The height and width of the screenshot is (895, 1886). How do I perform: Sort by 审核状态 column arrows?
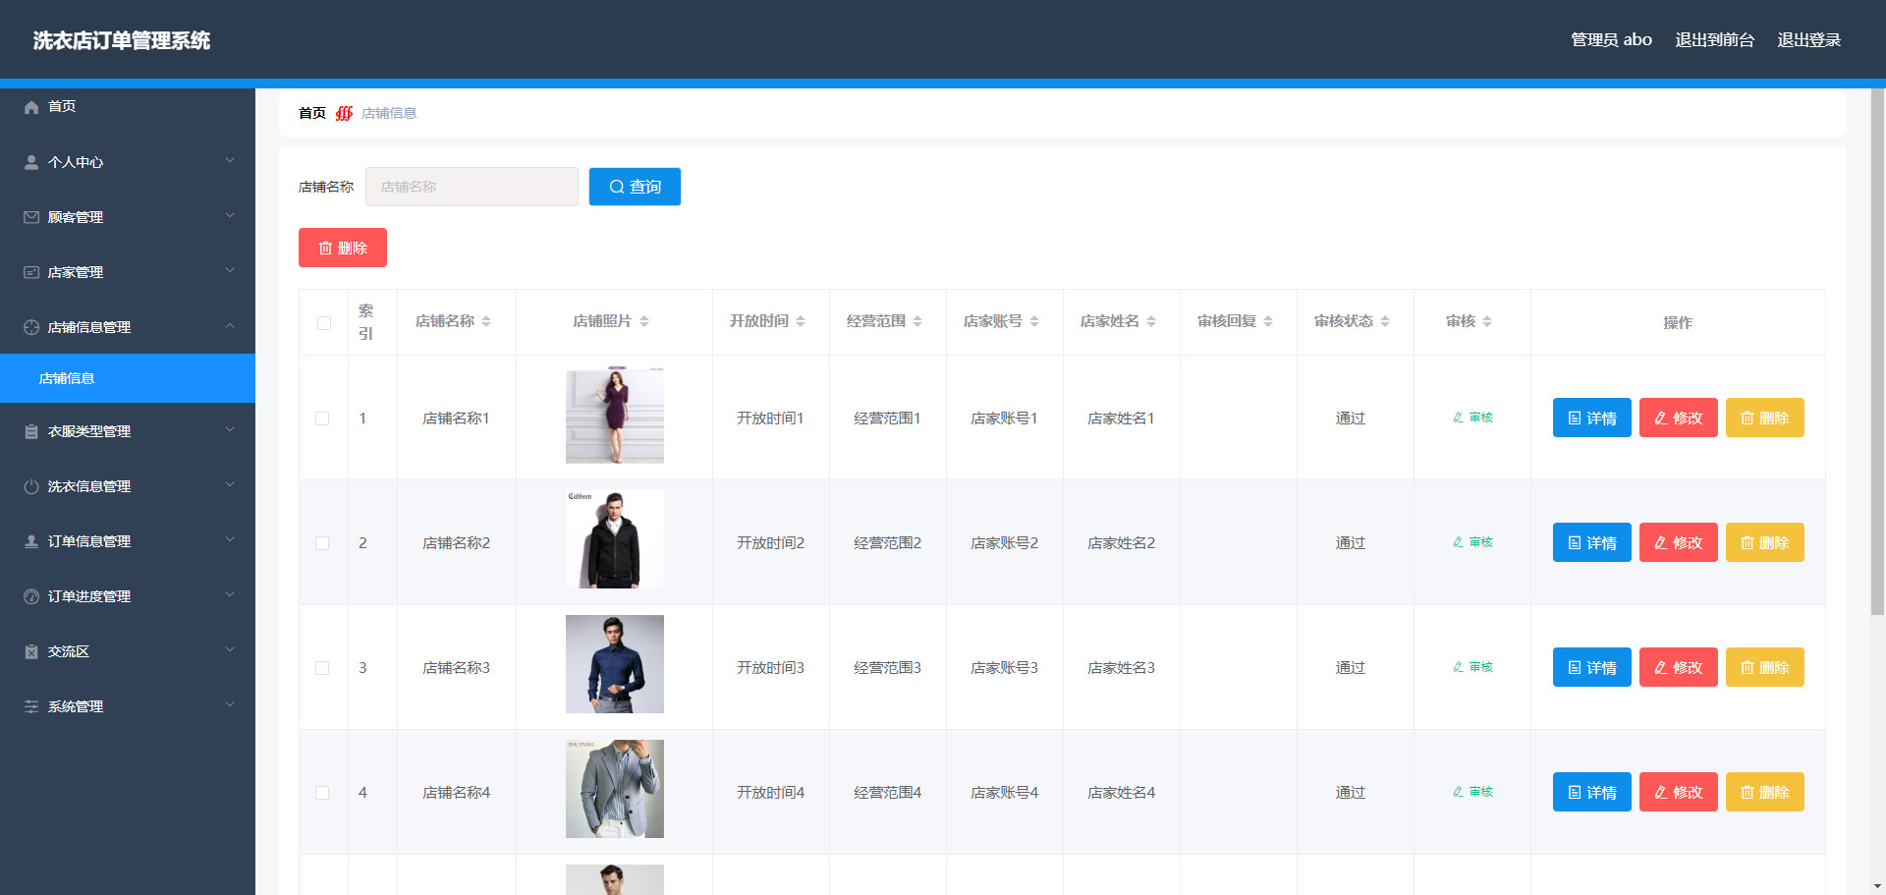[1385, 321]
